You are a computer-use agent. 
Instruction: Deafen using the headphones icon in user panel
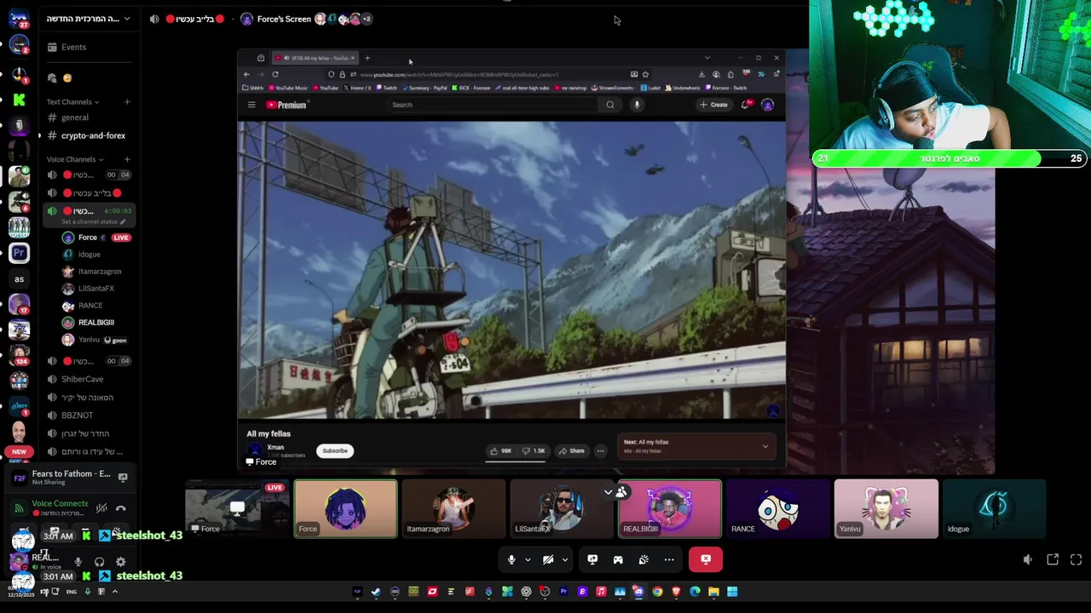[x=99, y=562]
